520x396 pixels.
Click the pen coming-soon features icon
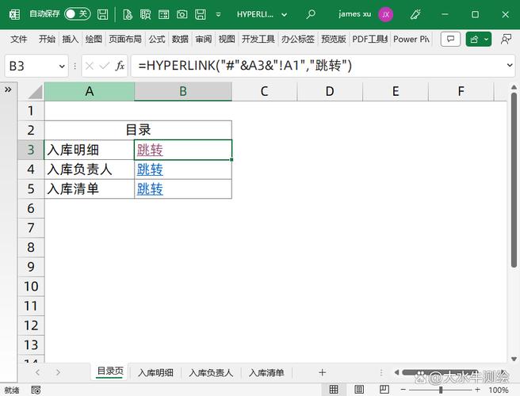415,14
